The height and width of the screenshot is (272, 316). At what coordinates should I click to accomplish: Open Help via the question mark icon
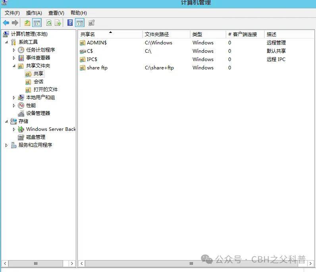(x=70, y=23)
